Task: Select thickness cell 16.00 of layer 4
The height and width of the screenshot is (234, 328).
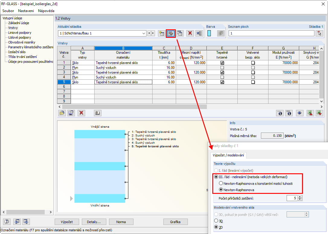Action: click(164, 77)
